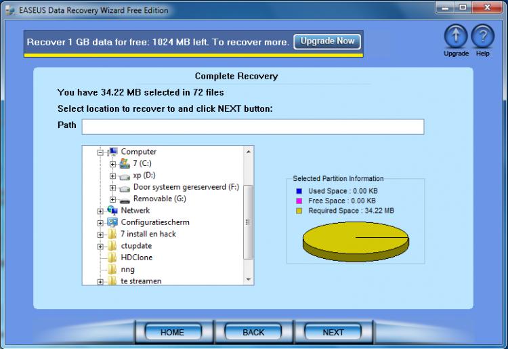Click the Computer icon in tree
508x349 pixels.
coord(112,152)
